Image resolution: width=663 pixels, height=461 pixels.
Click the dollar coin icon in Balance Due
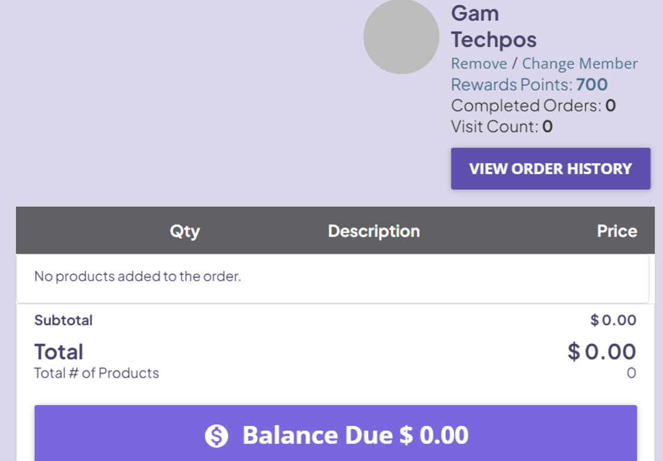point(217,436)
